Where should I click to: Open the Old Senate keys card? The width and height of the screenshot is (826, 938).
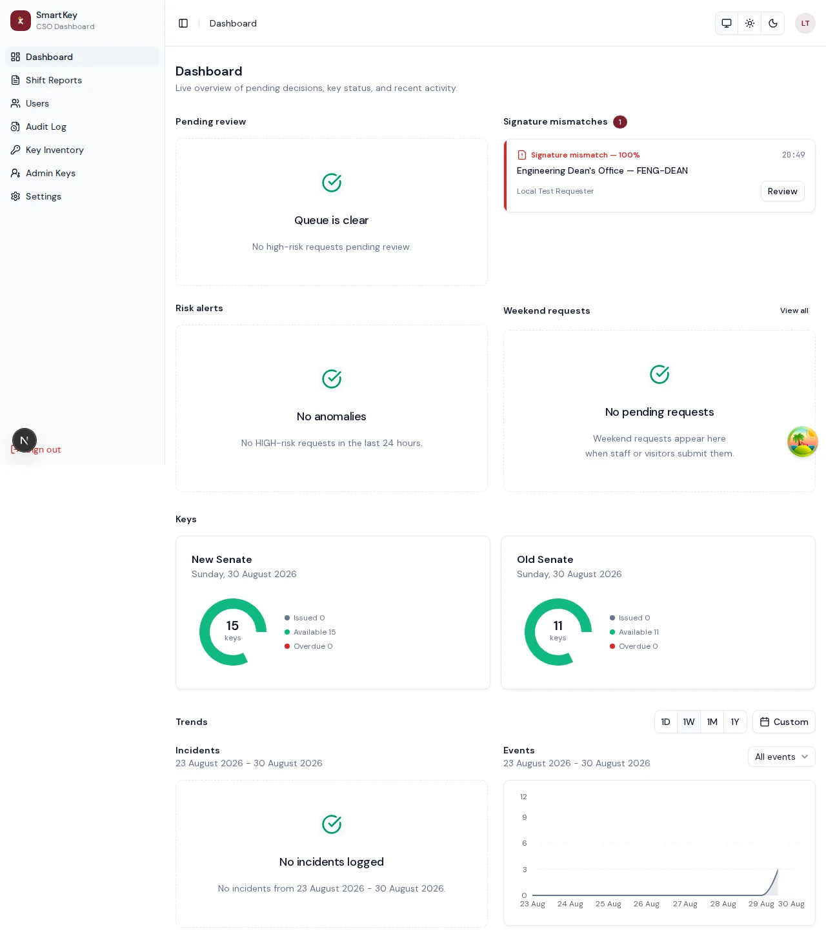658,613
